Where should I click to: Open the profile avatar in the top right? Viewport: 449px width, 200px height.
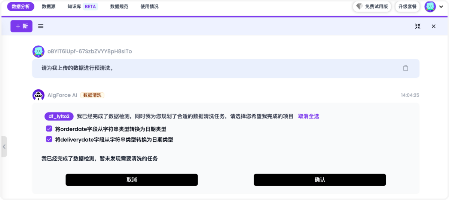[x=430, y=6]
